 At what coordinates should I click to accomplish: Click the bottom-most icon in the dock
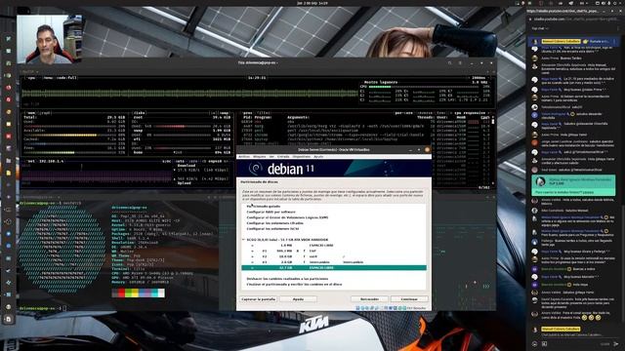click(x=9, y=319)
